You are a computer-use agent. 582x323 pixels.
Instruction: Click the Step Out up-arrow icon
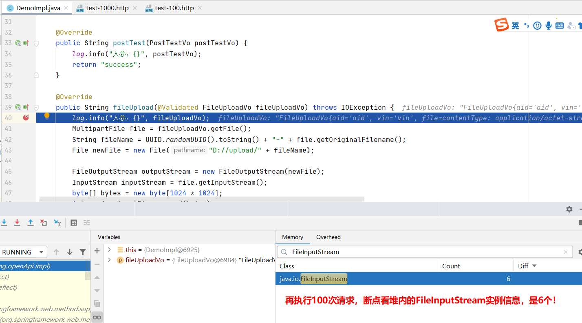pos(31,222)
